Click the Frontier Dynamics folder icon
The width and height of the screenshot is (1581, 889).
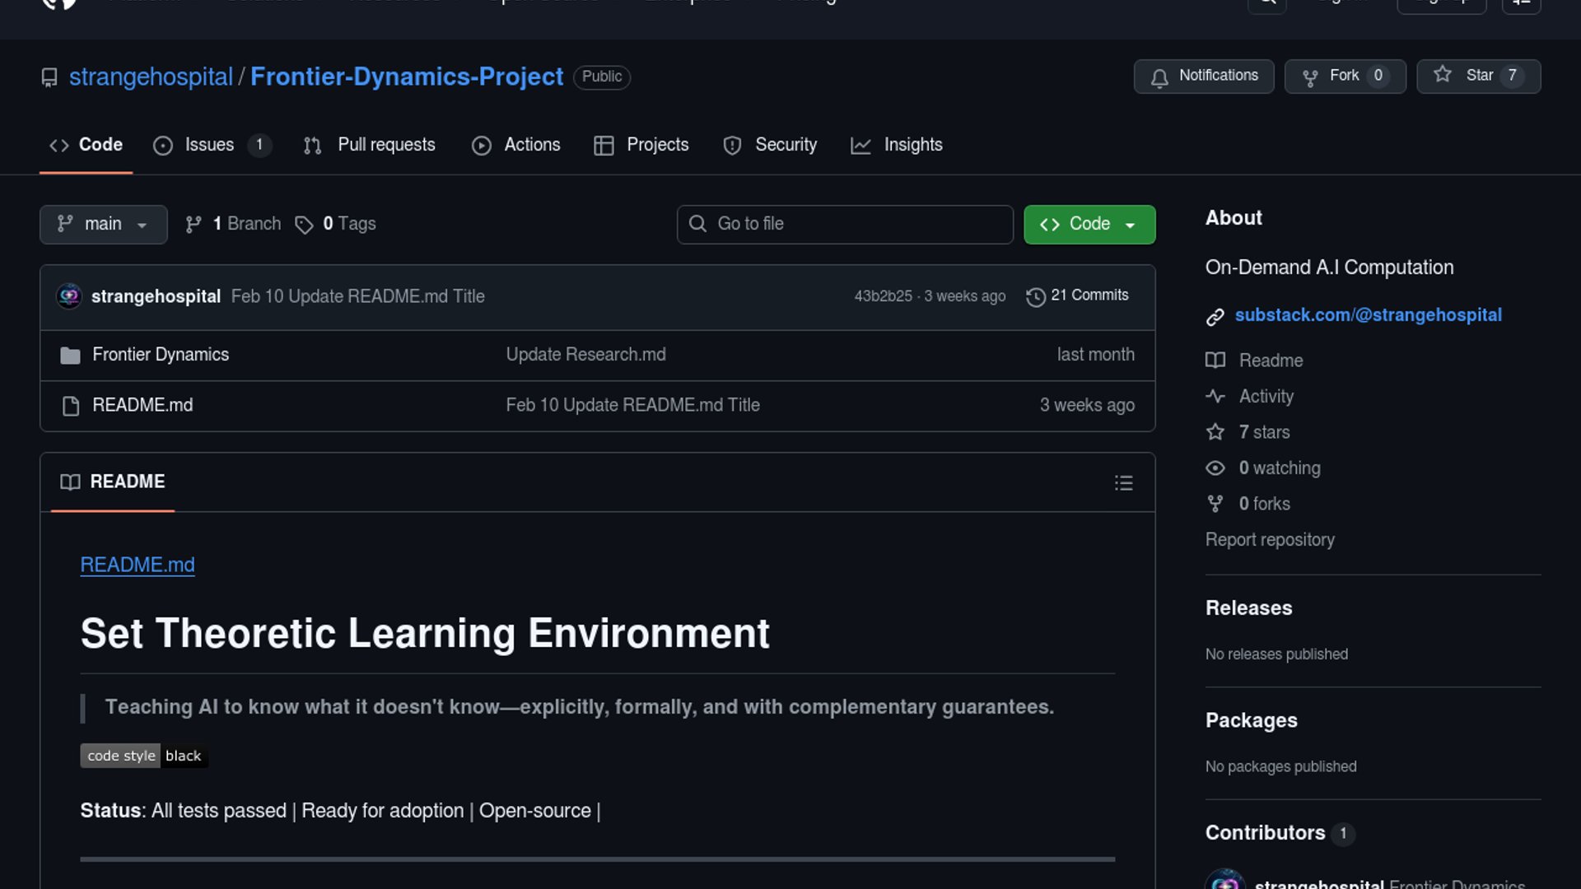click(70, 356)
